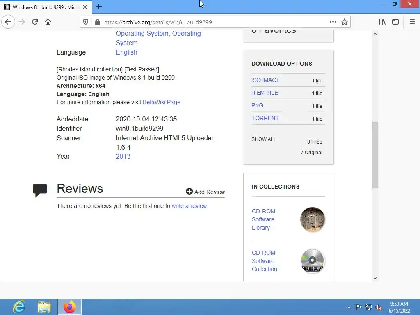The image size is (420, 315).
Task: Go back to the previous page
Action: [x=8, y=22]
